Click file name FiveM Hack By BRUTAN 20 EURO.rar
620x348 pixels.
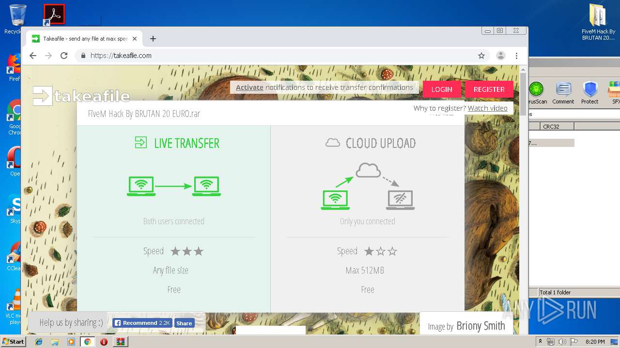[x=144, y=114]
